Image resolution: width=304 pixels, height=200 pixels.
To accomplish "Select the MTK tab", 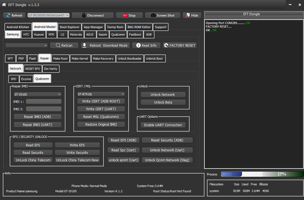I will [x=51, y=35].
